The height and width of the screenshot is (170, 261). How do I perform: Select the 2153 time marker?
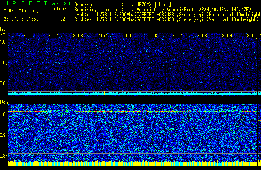[x=78, y=36]
